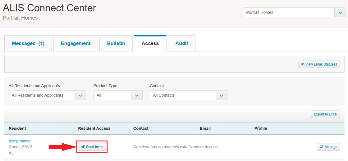Open Berry, Nancy resident link
The height and width of the screenshot is (161, 348).
point(19,141)
